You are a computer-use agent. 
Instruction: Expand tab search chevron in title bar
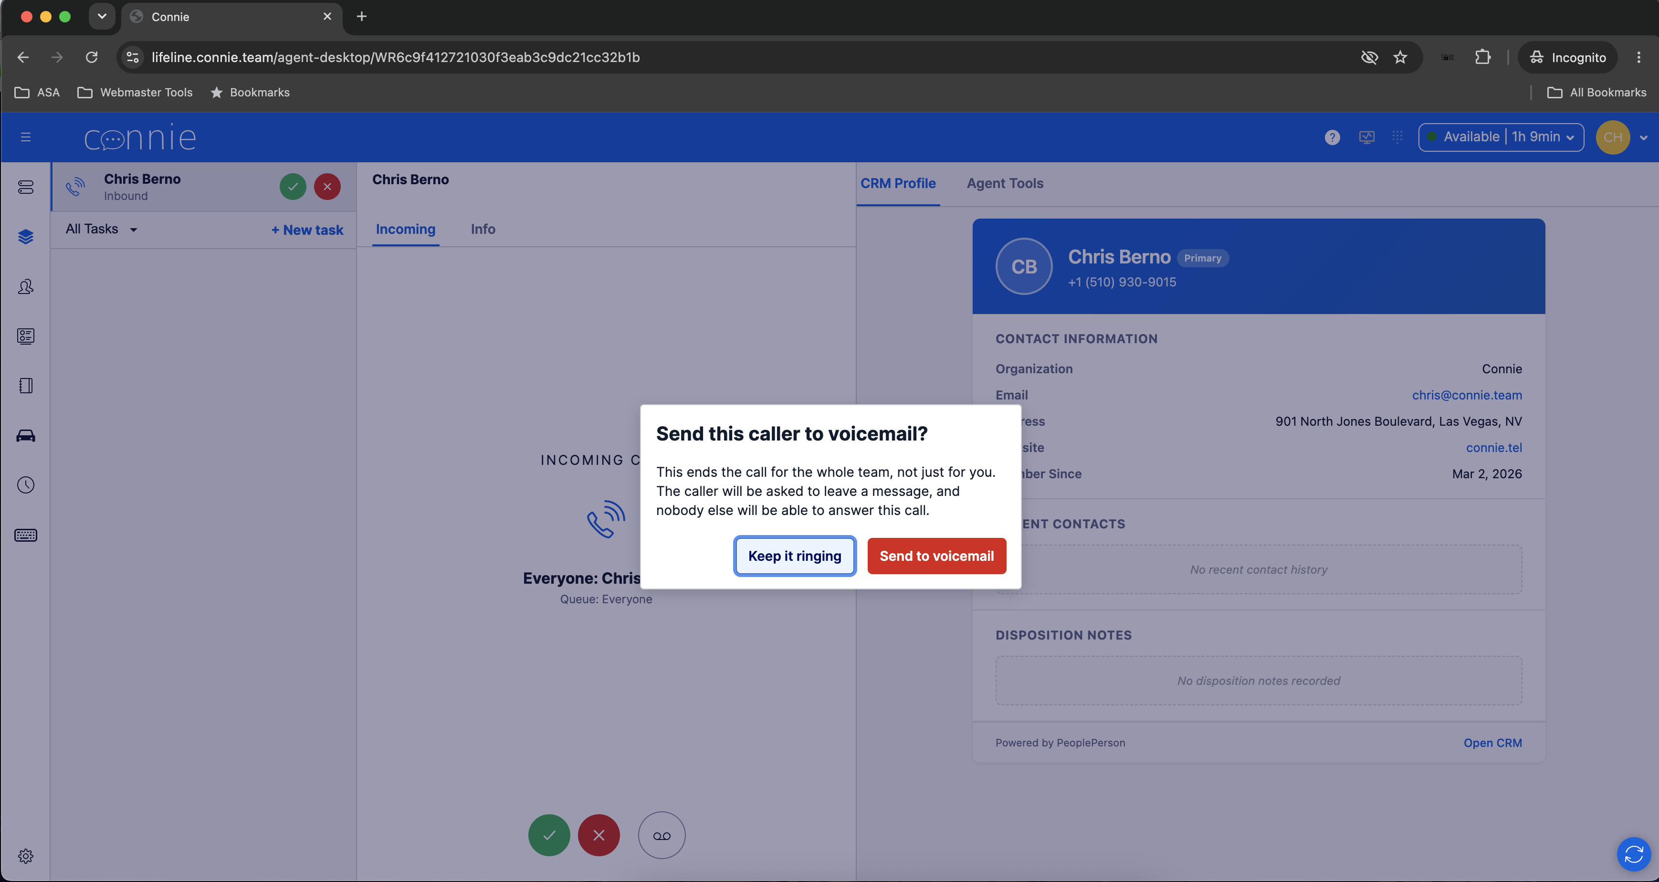pyautogui.click(x=102, y=16)
